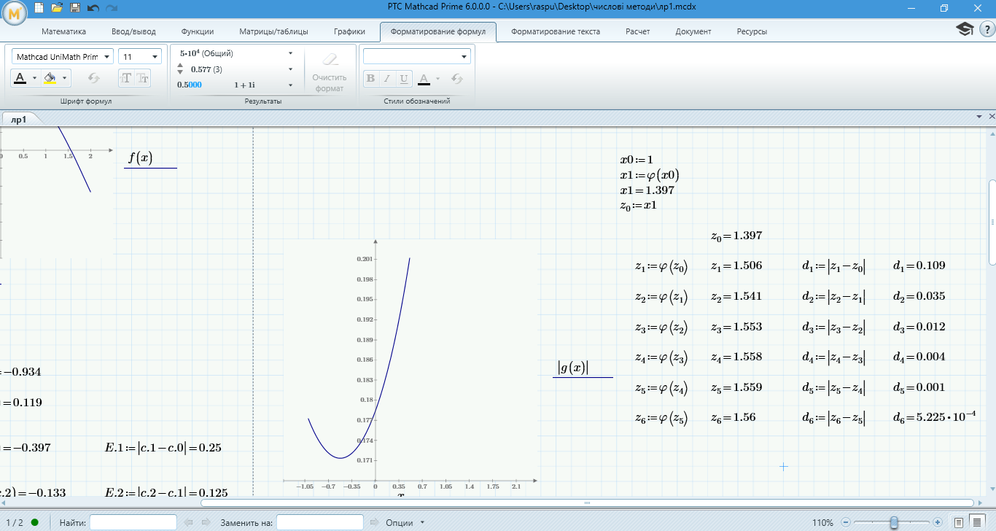
Task: Save the worksheet with the floppy icon
Action: pyautogui.click(x=75, y=8)
